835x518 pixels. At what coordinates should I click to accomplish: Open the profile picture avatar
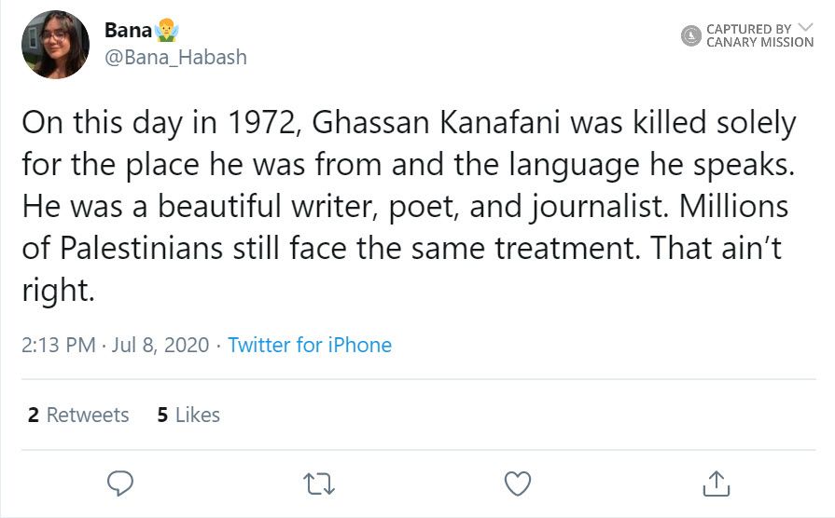[x=56, y=45]
